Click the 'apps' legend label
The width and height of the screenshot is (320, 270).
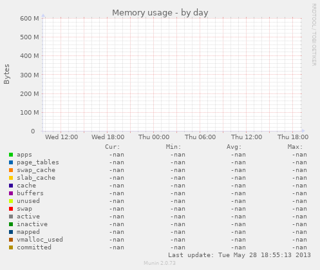[x=24, y=155]
